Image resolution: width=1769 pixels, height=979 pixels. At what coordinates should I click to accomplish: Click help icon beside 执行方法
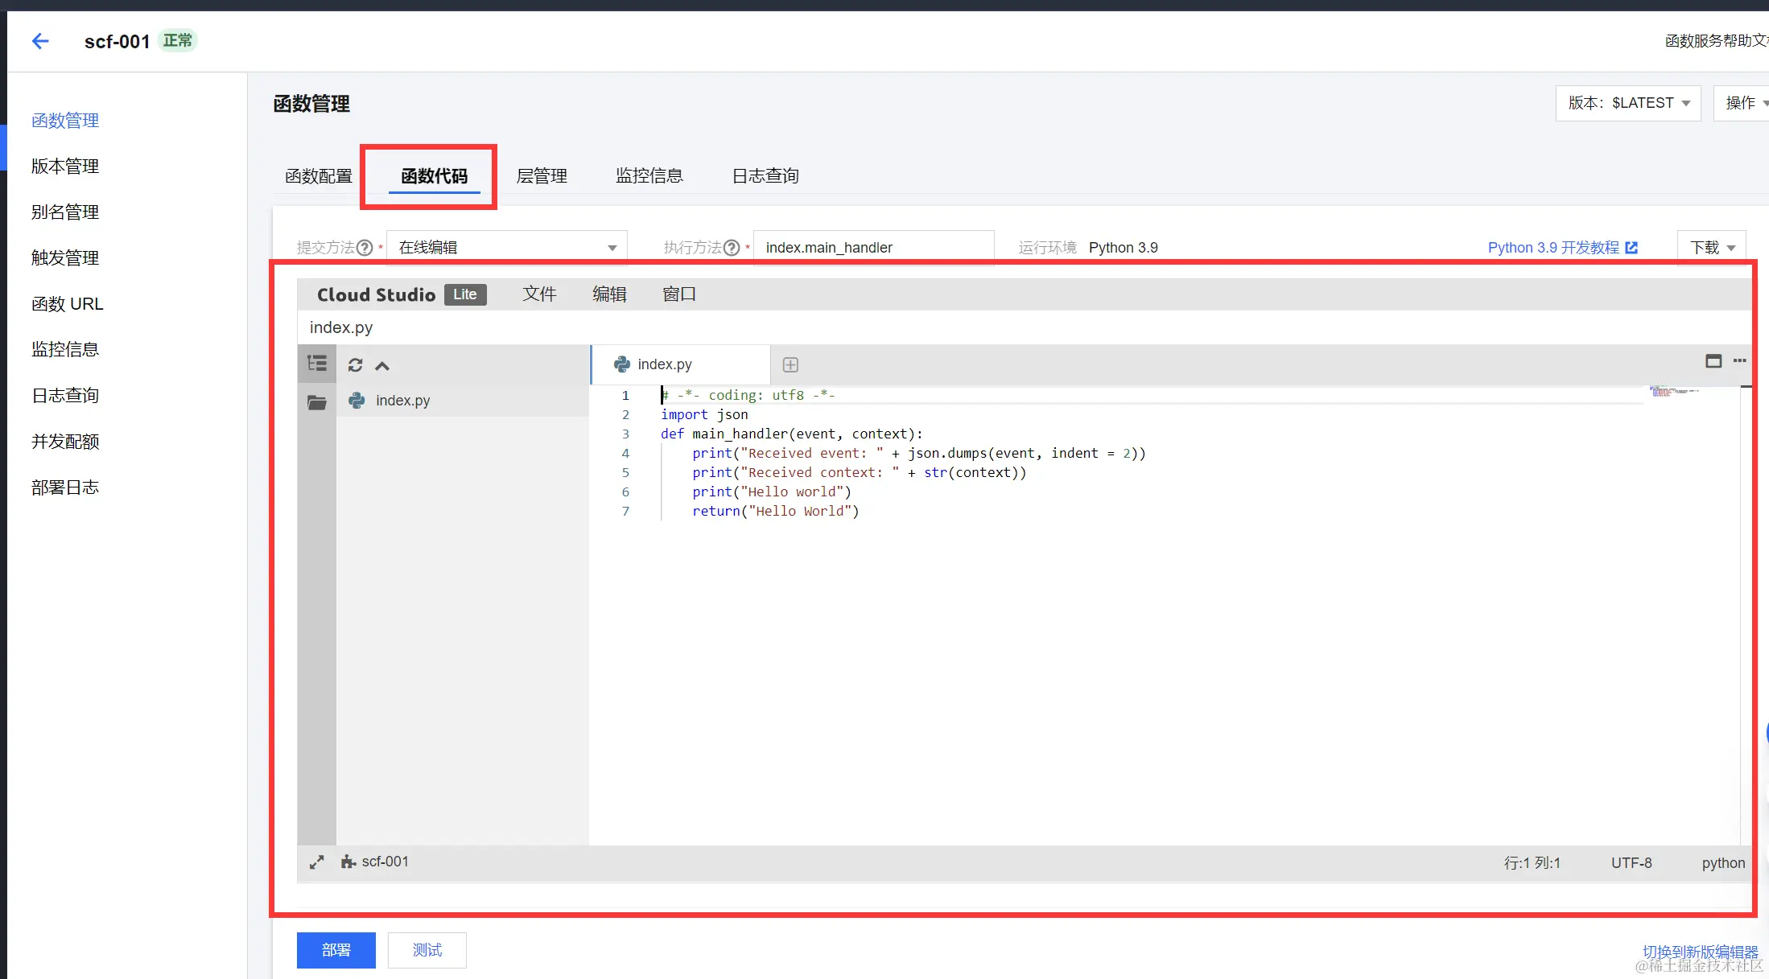[732, 248]
